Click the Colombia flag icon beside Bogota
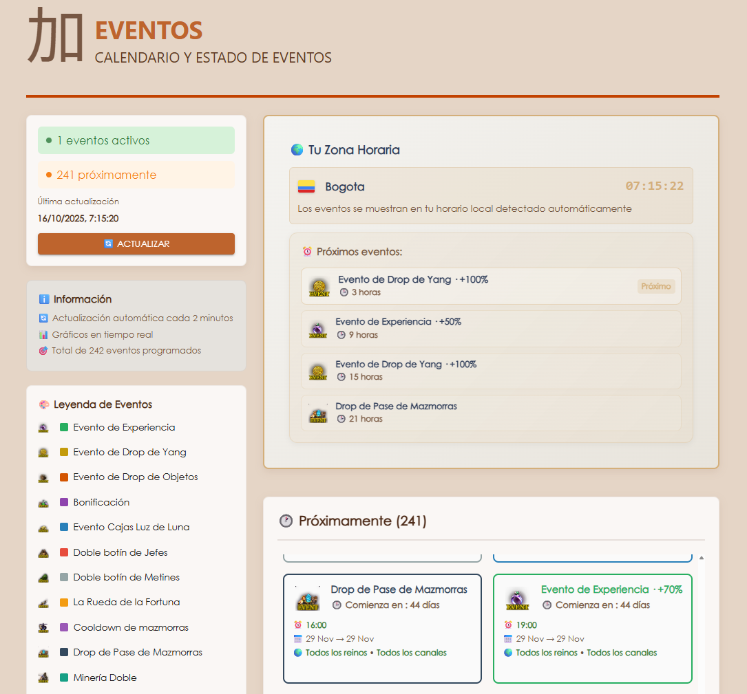 [306, 186]
